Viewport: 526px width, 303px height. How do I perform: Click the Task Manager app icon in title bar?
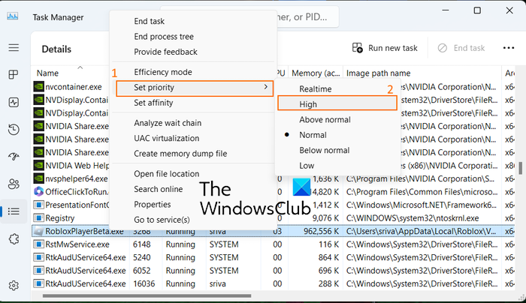point(13,16)
